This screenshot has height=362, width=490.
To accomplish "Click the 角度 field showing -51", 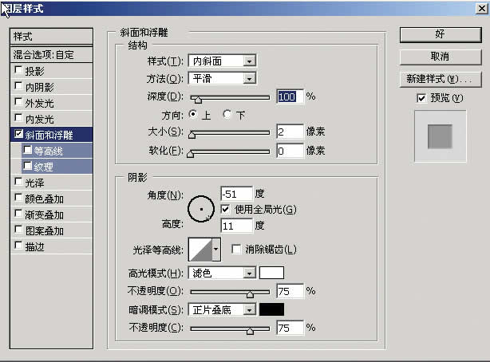I will (x=236, y=194).
